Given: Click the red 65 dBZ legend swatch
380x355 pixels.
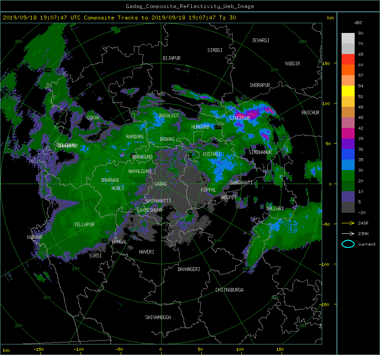Looking at the screenshot, I should point(348,59).
